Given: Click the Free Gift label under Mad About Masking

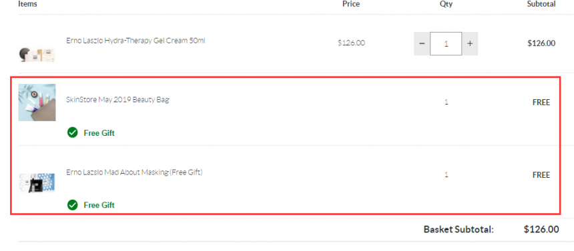Looking at the screenshot, I should (x=99, y=205).
